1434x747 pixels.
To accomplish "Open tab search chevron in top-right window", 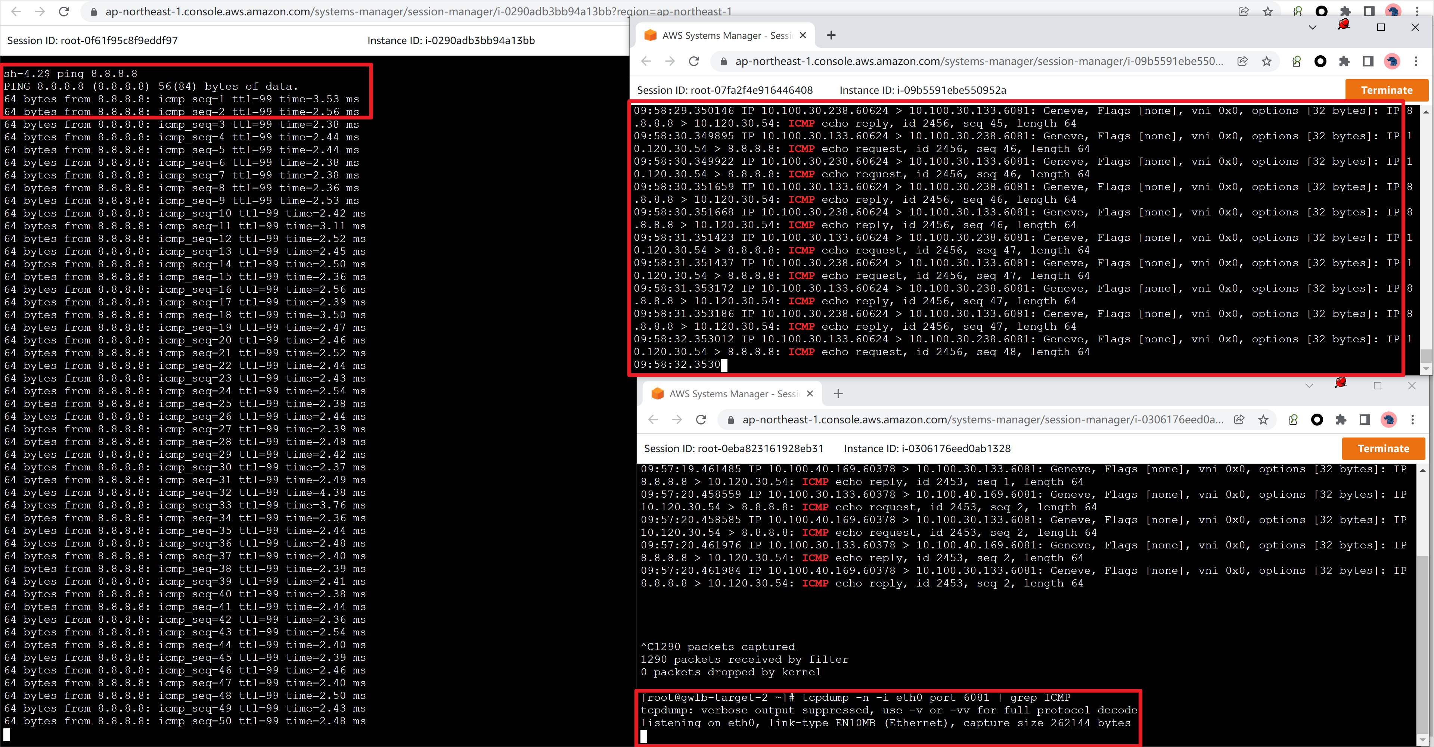I will (x=1312, y=27).
